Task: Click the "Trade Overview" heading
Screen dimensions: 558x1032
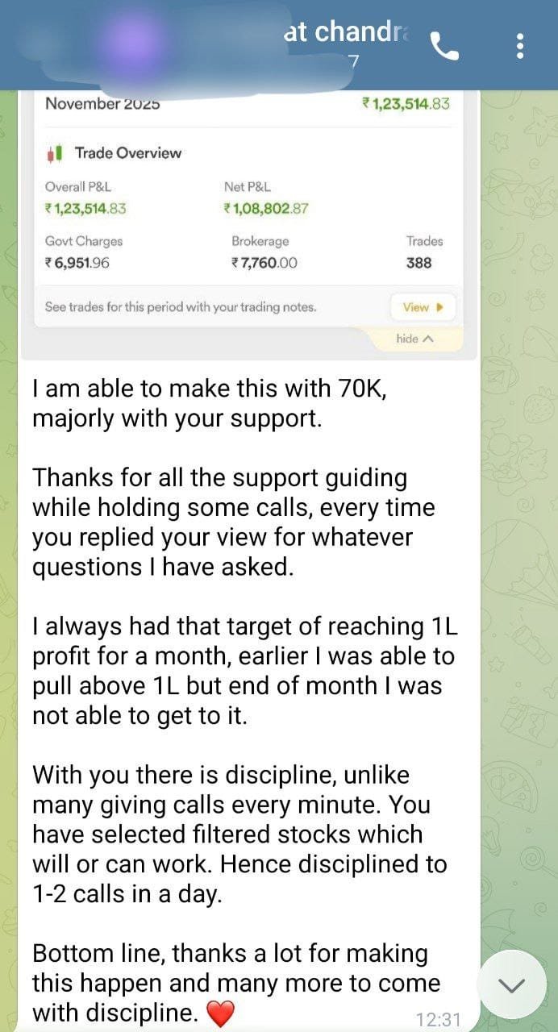Action: coord(127,153)
